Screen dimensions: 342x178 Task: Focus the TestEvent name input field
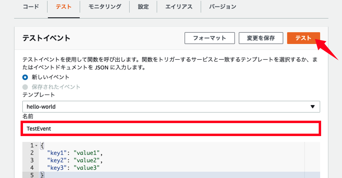pyautogui.click(x=171, y=129)
